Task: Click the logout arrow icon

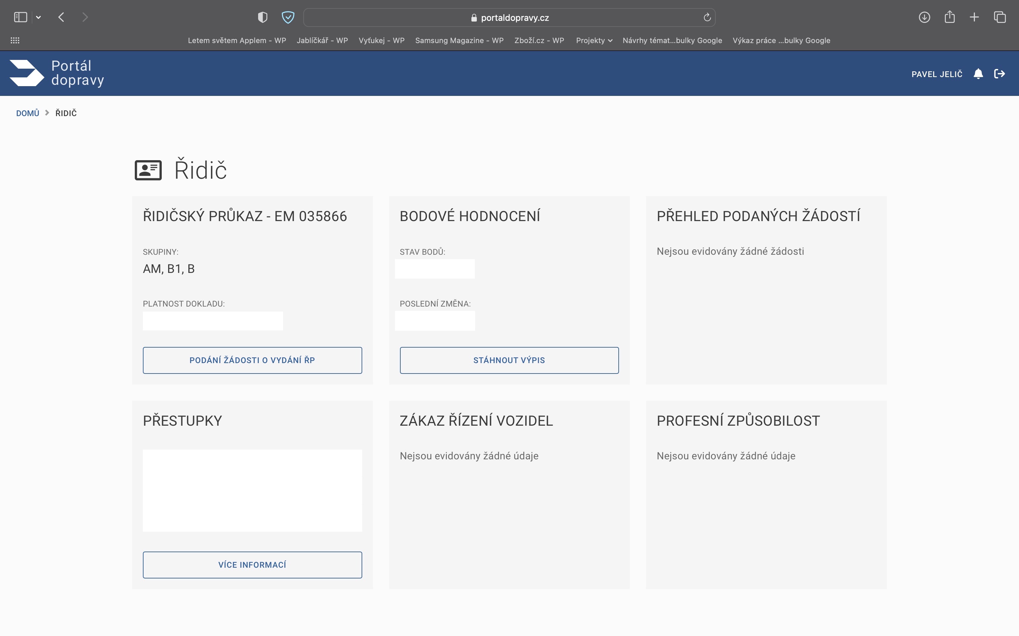Action: point(999,74)
